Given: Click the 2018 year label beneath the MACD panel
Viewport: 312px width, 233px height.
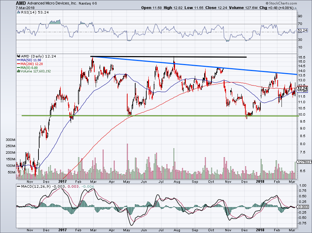Looking at the screenshot, I should click(x=260, y=230).
